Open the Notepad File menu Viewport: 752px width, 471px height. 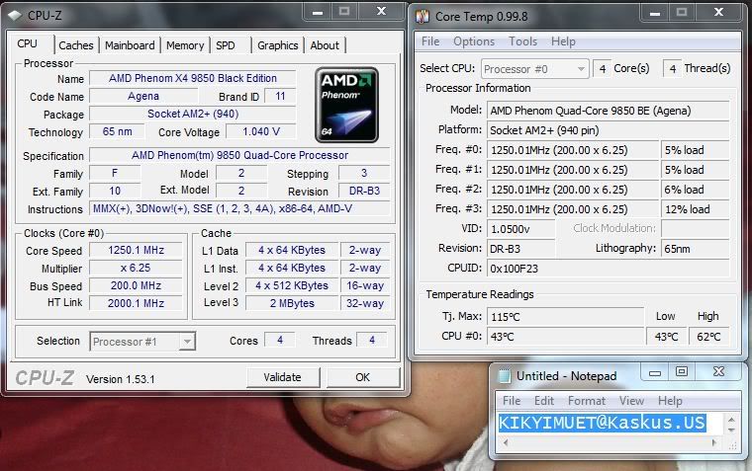[512, 401]
